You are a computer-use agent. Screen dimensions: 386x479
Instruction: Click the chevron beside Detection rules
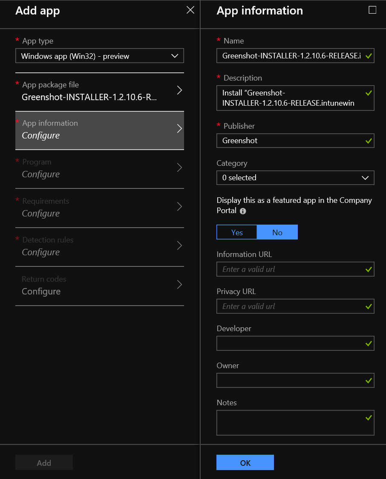coord(179,245)
